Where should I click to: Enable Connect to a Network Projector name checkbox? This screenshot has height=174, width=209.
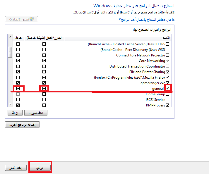[x=168, y=55]
